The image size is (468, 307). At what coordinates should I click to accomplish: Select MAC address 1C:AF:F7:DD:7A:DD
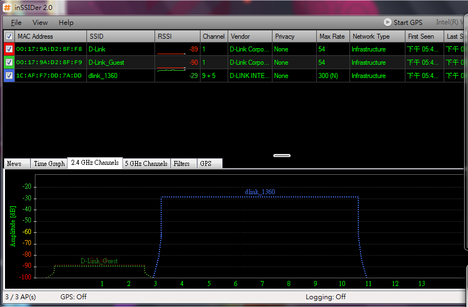[49, 75]
